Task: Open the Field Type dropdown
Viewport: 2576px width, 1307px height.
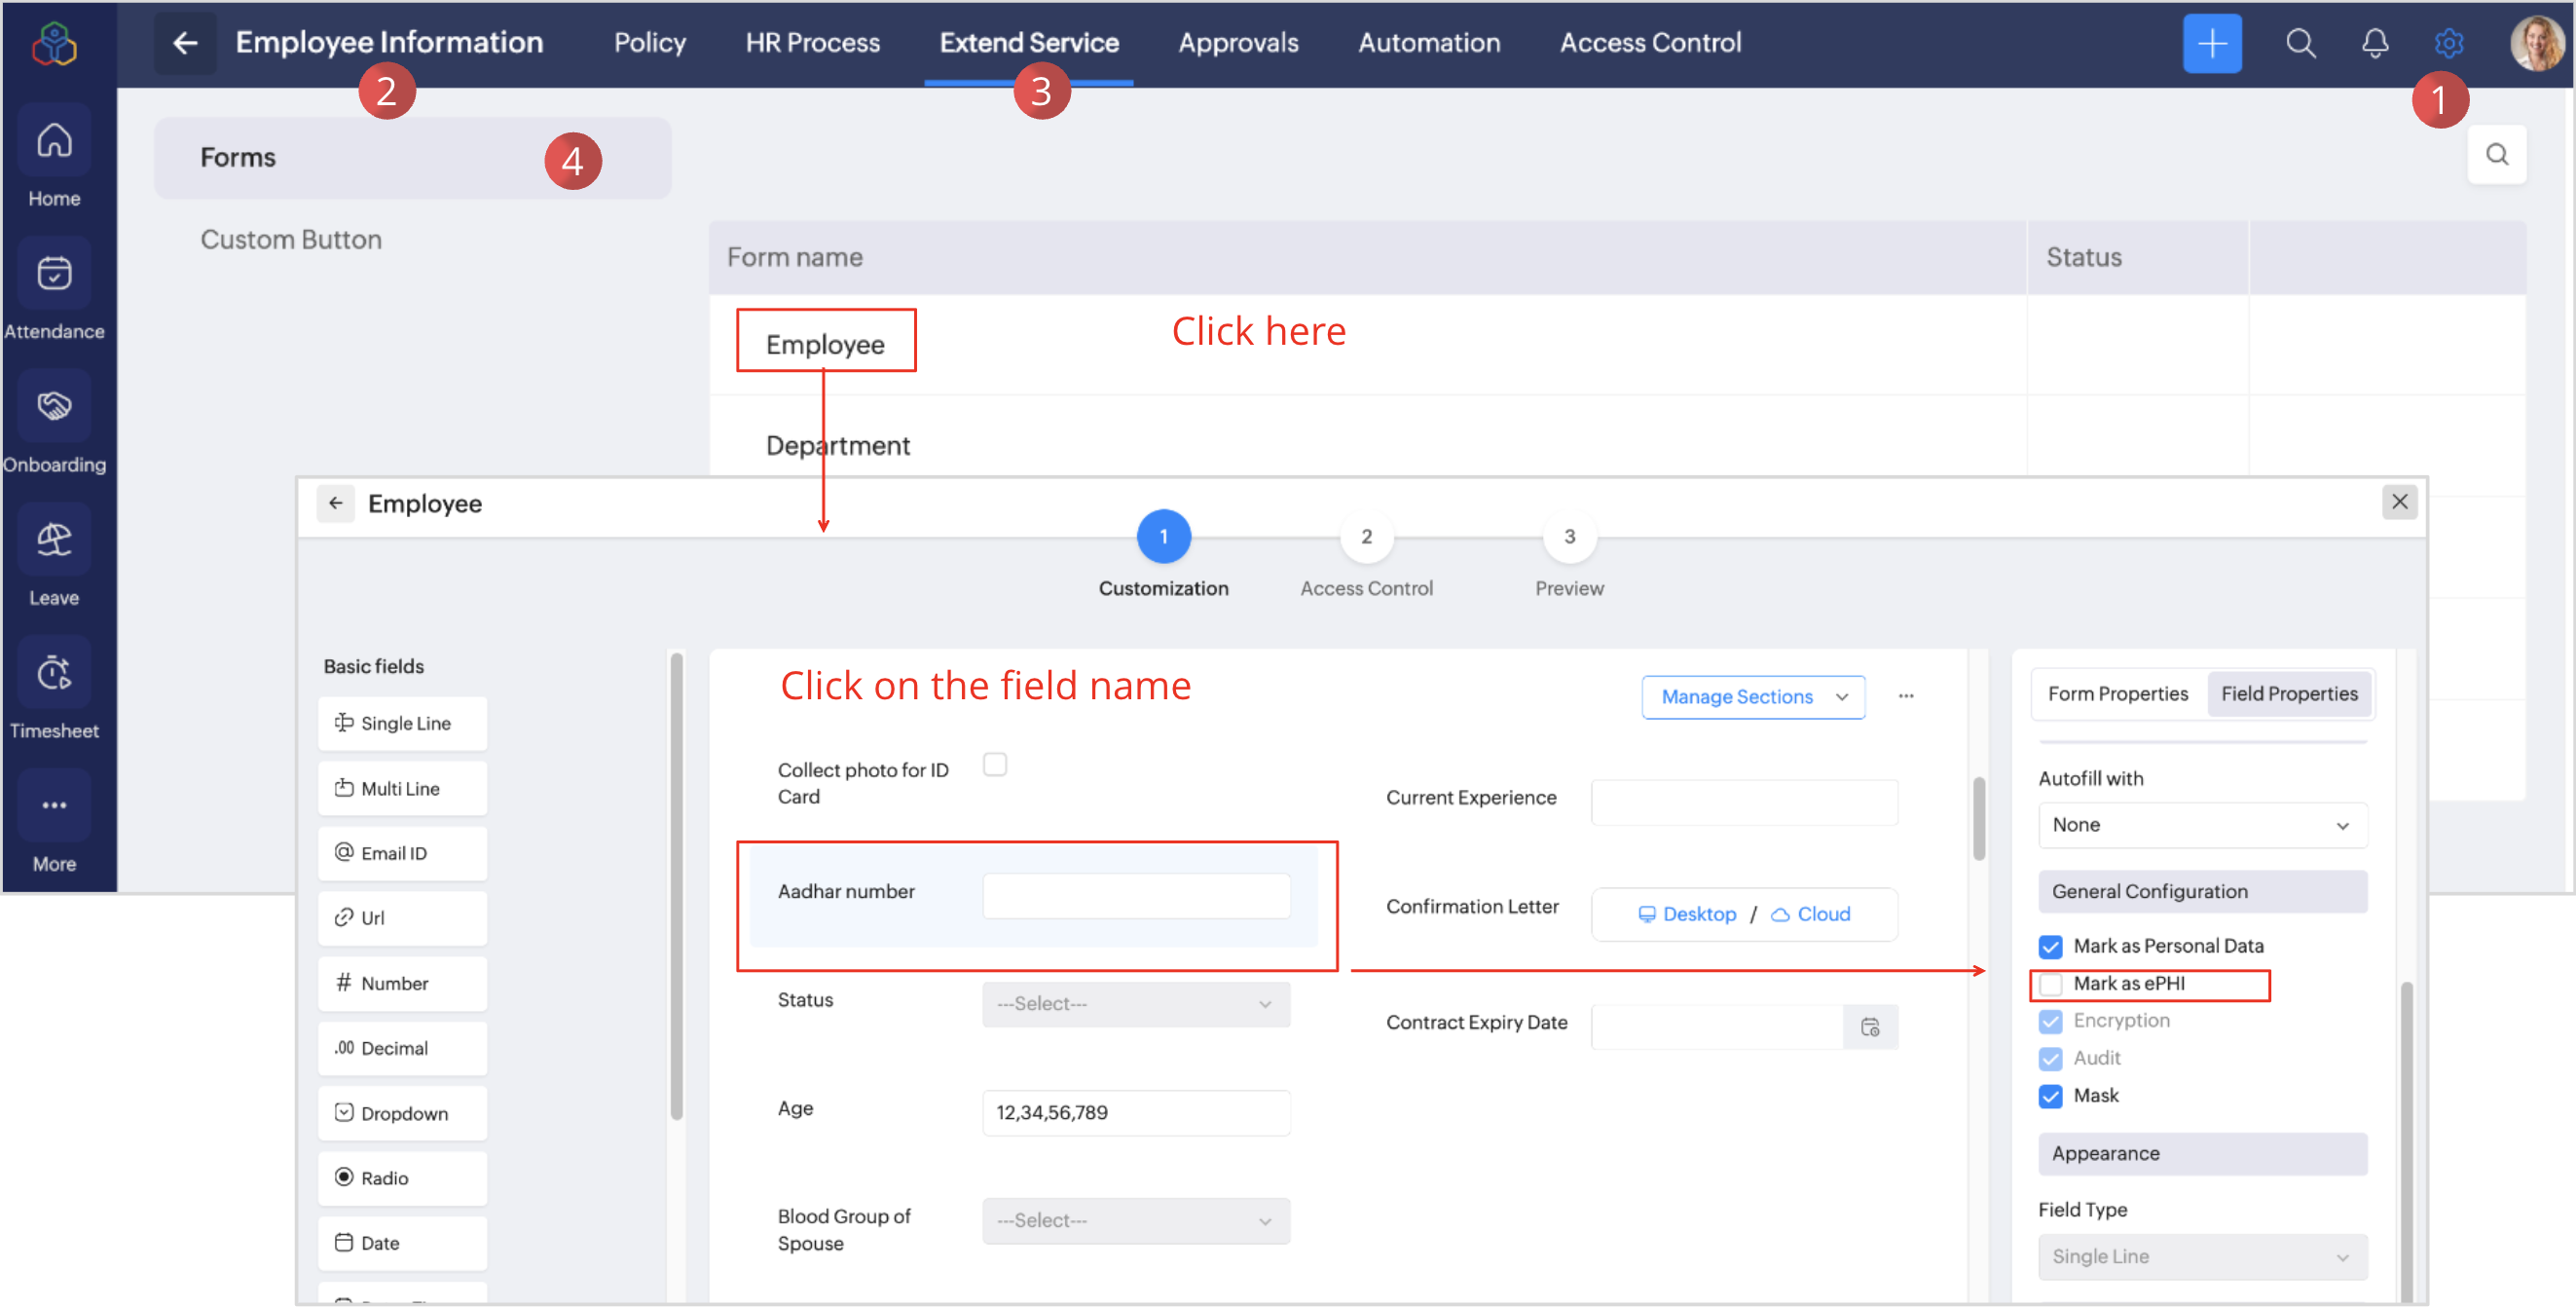Action: (2202, 1258)
